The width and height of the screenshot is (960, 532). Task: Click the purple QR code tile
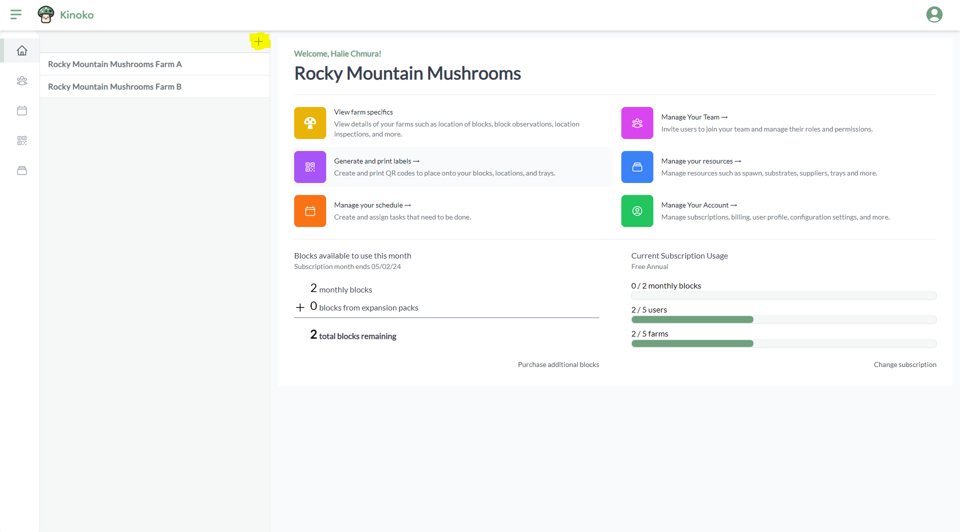310,167
